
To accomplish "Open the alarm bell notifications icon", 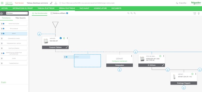I will point(195,13).
